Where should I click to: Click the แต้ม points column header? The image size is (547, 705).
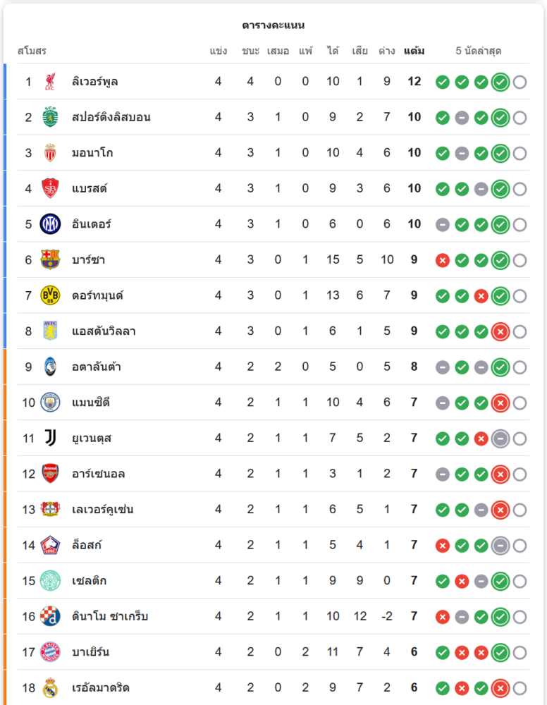[414, 51]
